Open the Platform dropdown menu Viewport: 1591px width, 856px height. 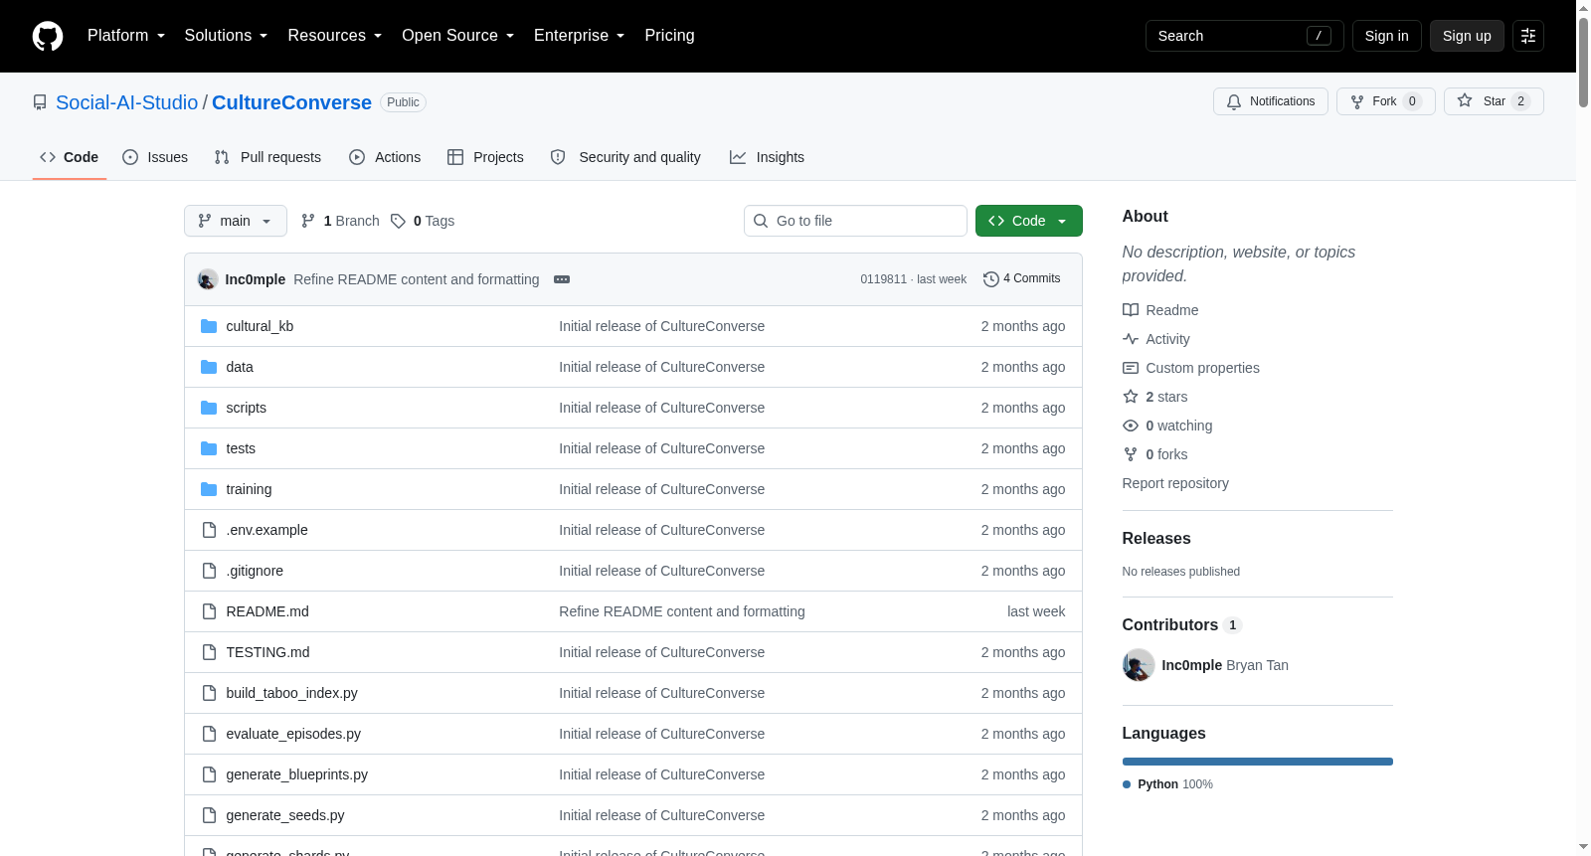pyautogui.click(x=126, y=36)
